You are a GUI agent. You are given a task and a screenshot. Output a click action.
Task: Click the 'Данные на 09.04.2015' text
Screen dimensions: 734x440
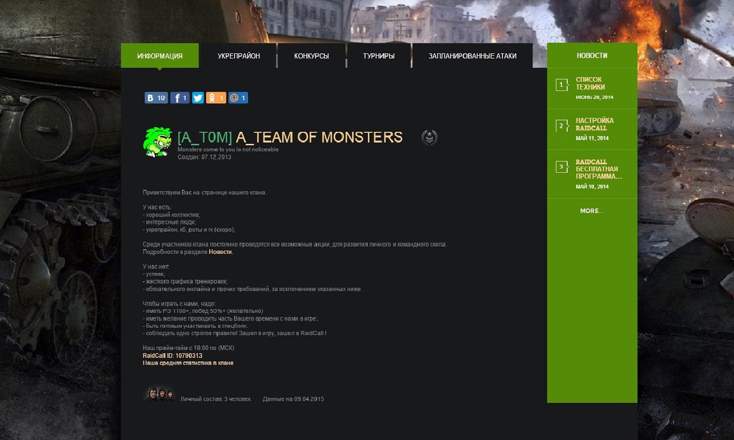point(293,399)
